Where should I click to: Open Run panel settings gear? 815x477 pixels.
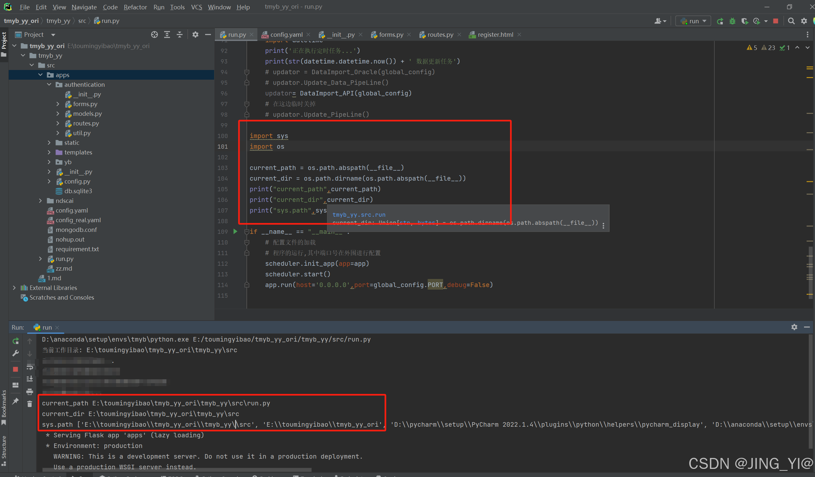coord(794,327)
